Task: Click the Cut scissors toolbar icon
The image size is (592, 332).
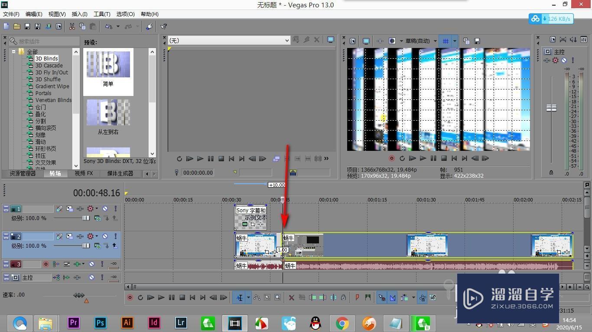Action: point(72,26)
